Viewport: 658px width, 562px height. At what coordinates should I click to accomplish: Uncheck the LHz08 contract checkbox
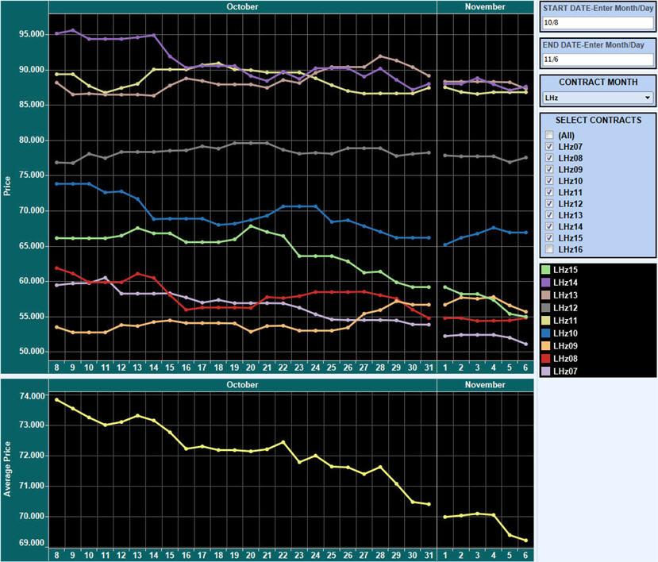[549, 158]
